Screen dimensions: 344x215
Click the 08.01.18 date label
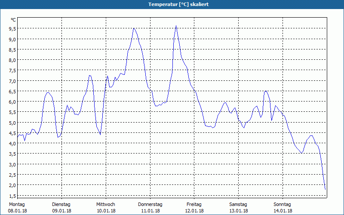[x=17, y=211]
